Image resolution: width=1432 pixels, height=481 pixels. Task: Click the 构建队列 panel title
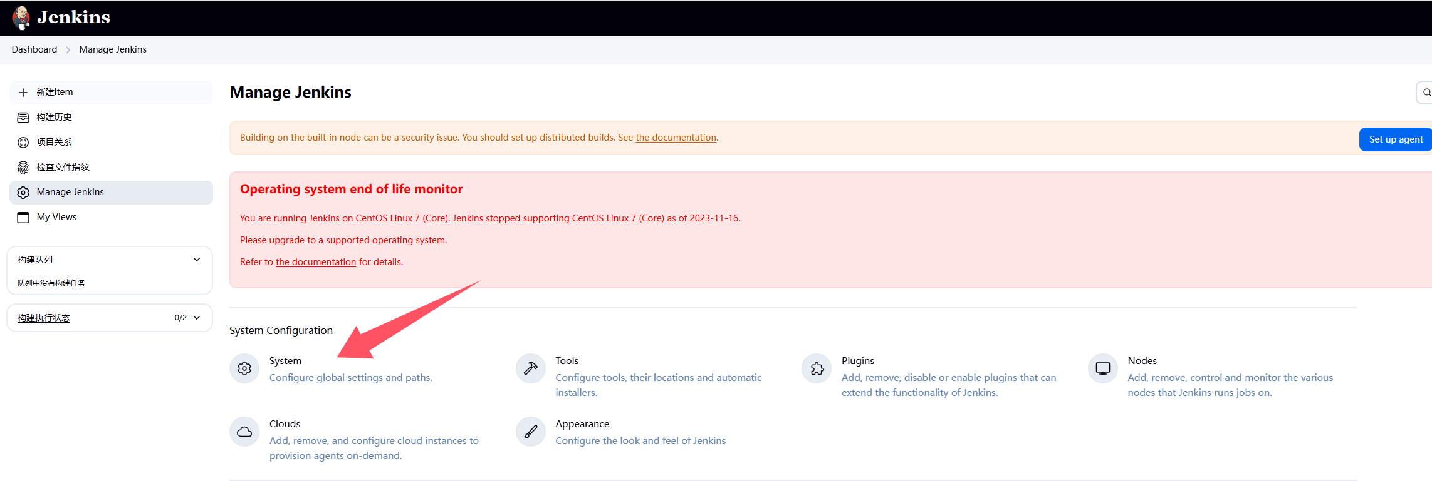(35, 260)
